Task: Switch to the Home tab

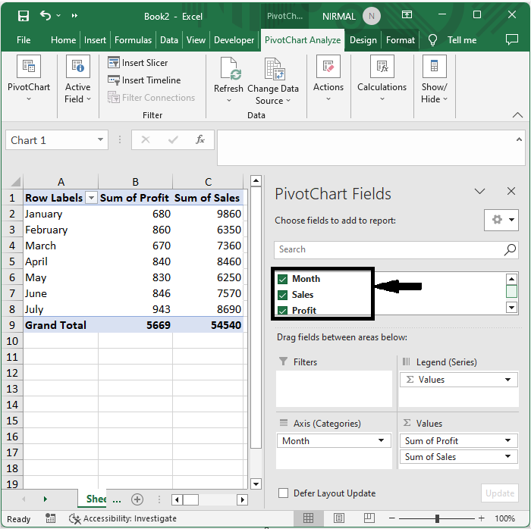Action: click(x=63, y=40)
